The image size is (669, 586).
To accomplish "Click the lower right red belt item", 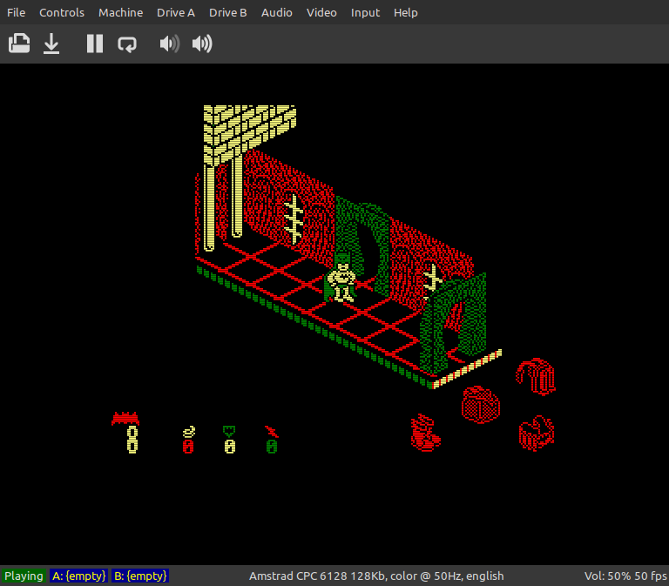I will point(537,433).
